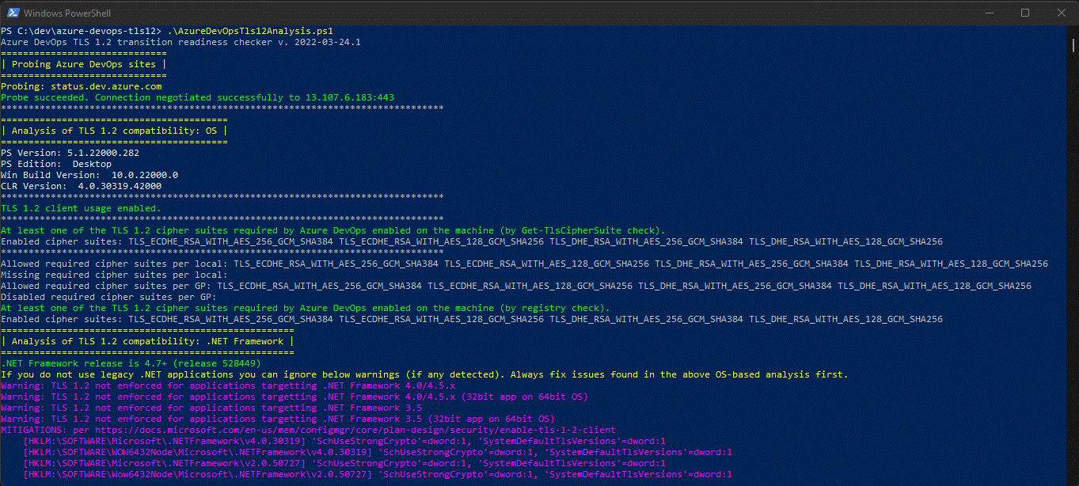This screenshot has height=486, width=1079.
Task: Click the green registry check message
Action: click(x=306, y=308)
